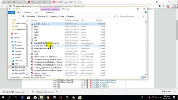Open the address bar history dropdown
The width and height of the screenshot is (178, 100).
pyautogui.click(x=114, y=16)
